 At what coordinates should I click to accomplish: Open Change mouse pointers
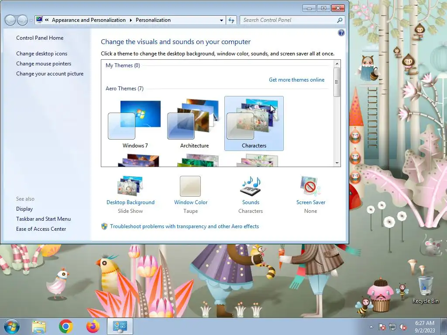tap(44, 64)
